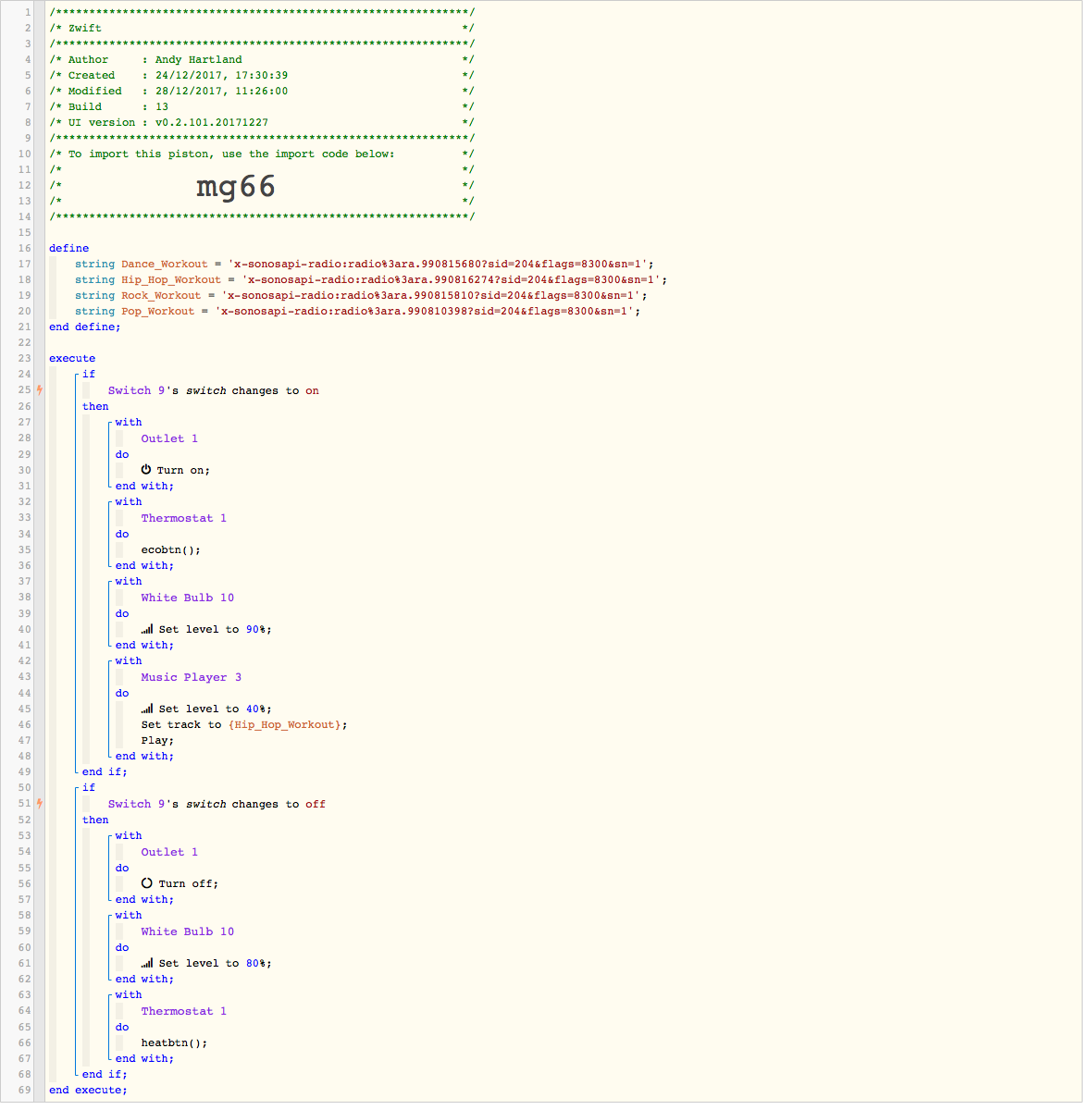Click line number 1 in the gutter
The width and height of the screenshot is (1090, 1110).
tap(28, 12)
